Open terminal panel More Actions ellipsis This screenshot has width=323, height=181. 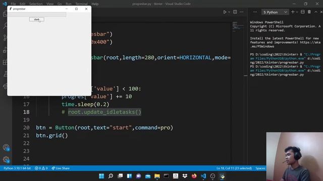click(255, 12)
